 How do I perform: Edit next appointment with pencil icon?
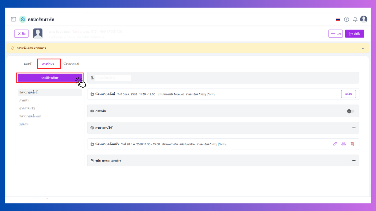pyautogui.click(x=335, y=144)
